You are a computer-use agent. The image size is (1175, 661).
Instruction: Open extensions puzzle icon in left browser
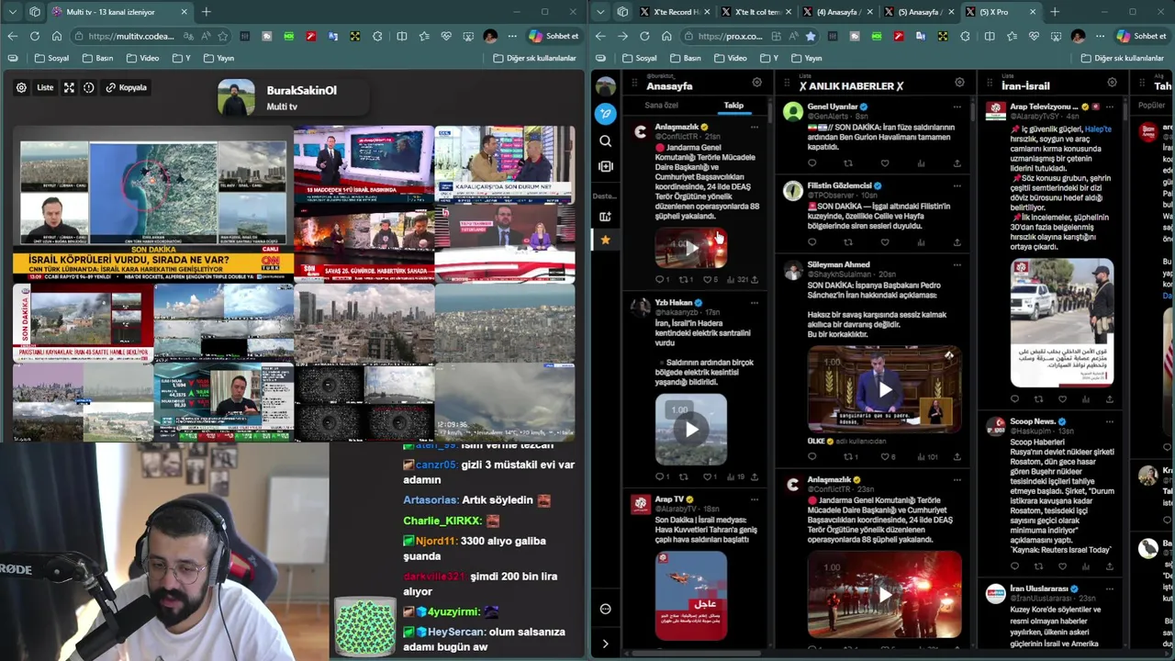pyautogui.click(x=377, y=36)
